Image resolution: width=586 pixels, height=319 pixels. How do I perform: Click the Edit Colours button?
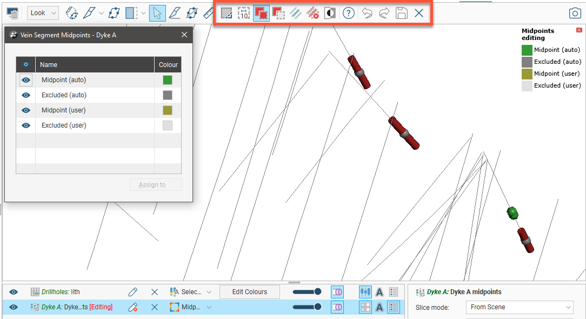(249, 292)
